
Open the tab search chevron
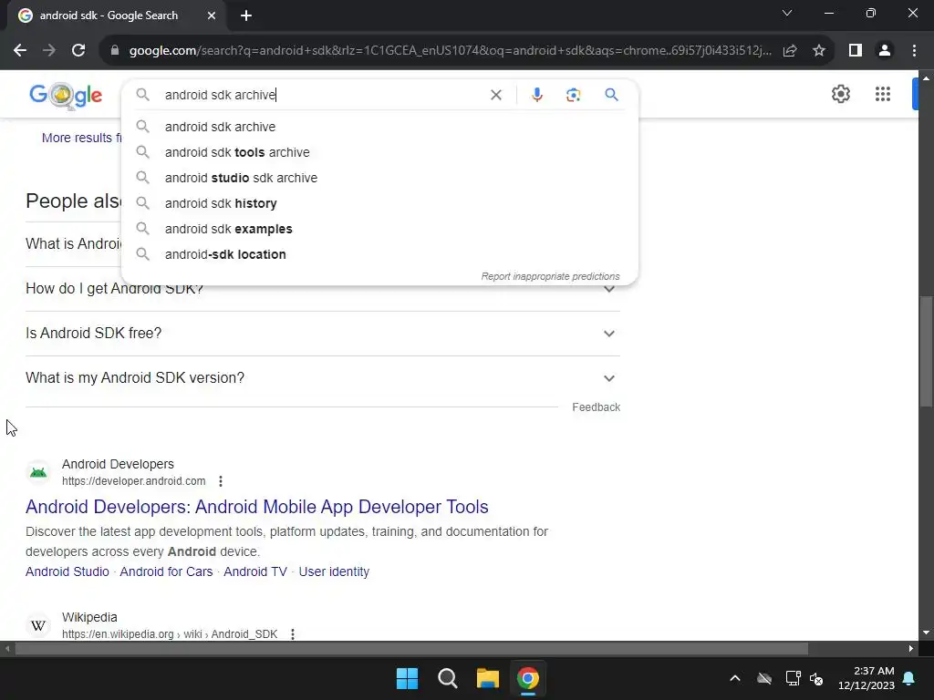[x=787, y=13]
